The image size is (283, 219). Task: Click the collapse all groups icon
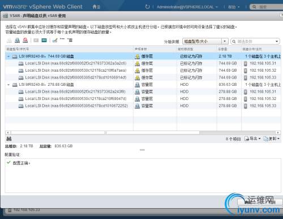coord(62,40)
